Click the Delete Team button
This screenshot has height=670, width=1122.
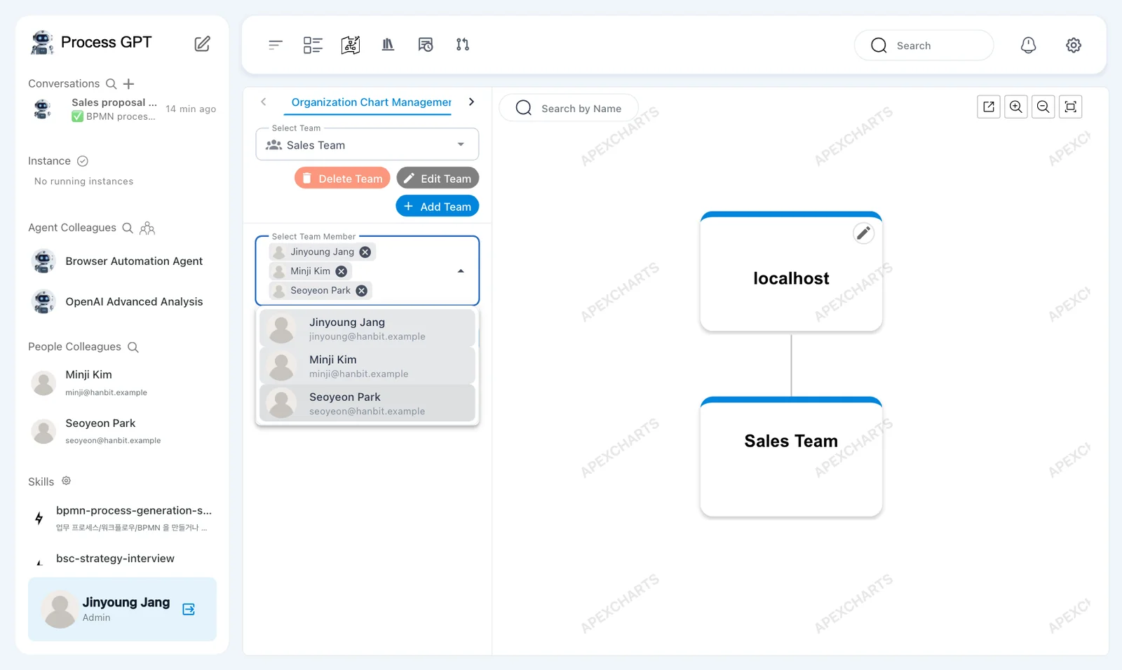pos(342,178)
